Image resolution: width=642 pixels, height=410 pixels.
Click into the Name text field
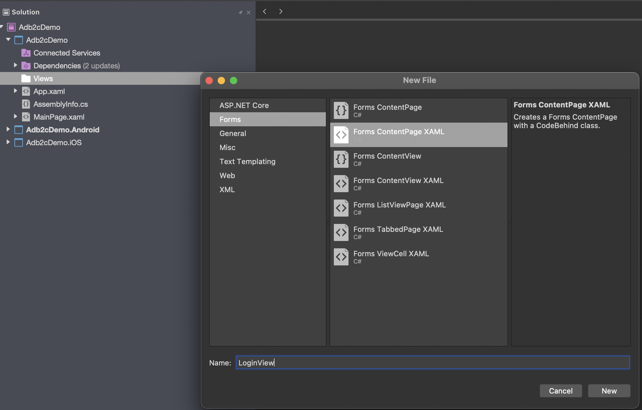[433, 362]
